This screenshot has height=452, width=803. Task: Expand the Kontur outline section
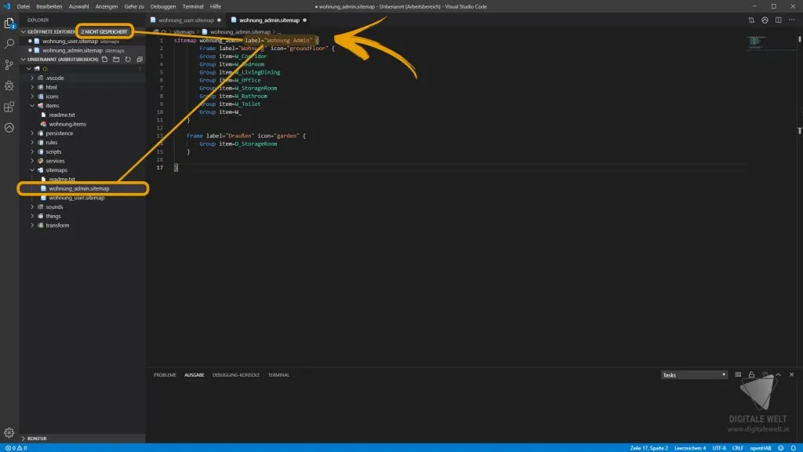pyautogui.click(x=23, y=439)
